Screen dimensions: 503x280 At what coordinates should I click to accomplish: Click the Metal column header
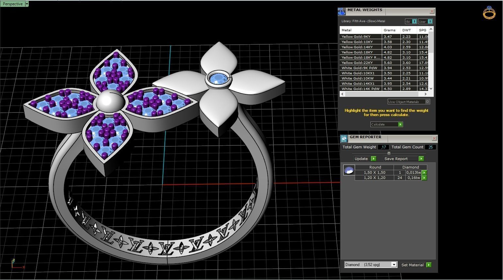361,30
